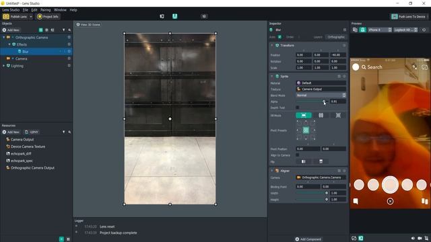Viewport: 431px width, 242px height.
Task: Click the teal layout icon in top center toolbar
Action: [x=175, y=16]
